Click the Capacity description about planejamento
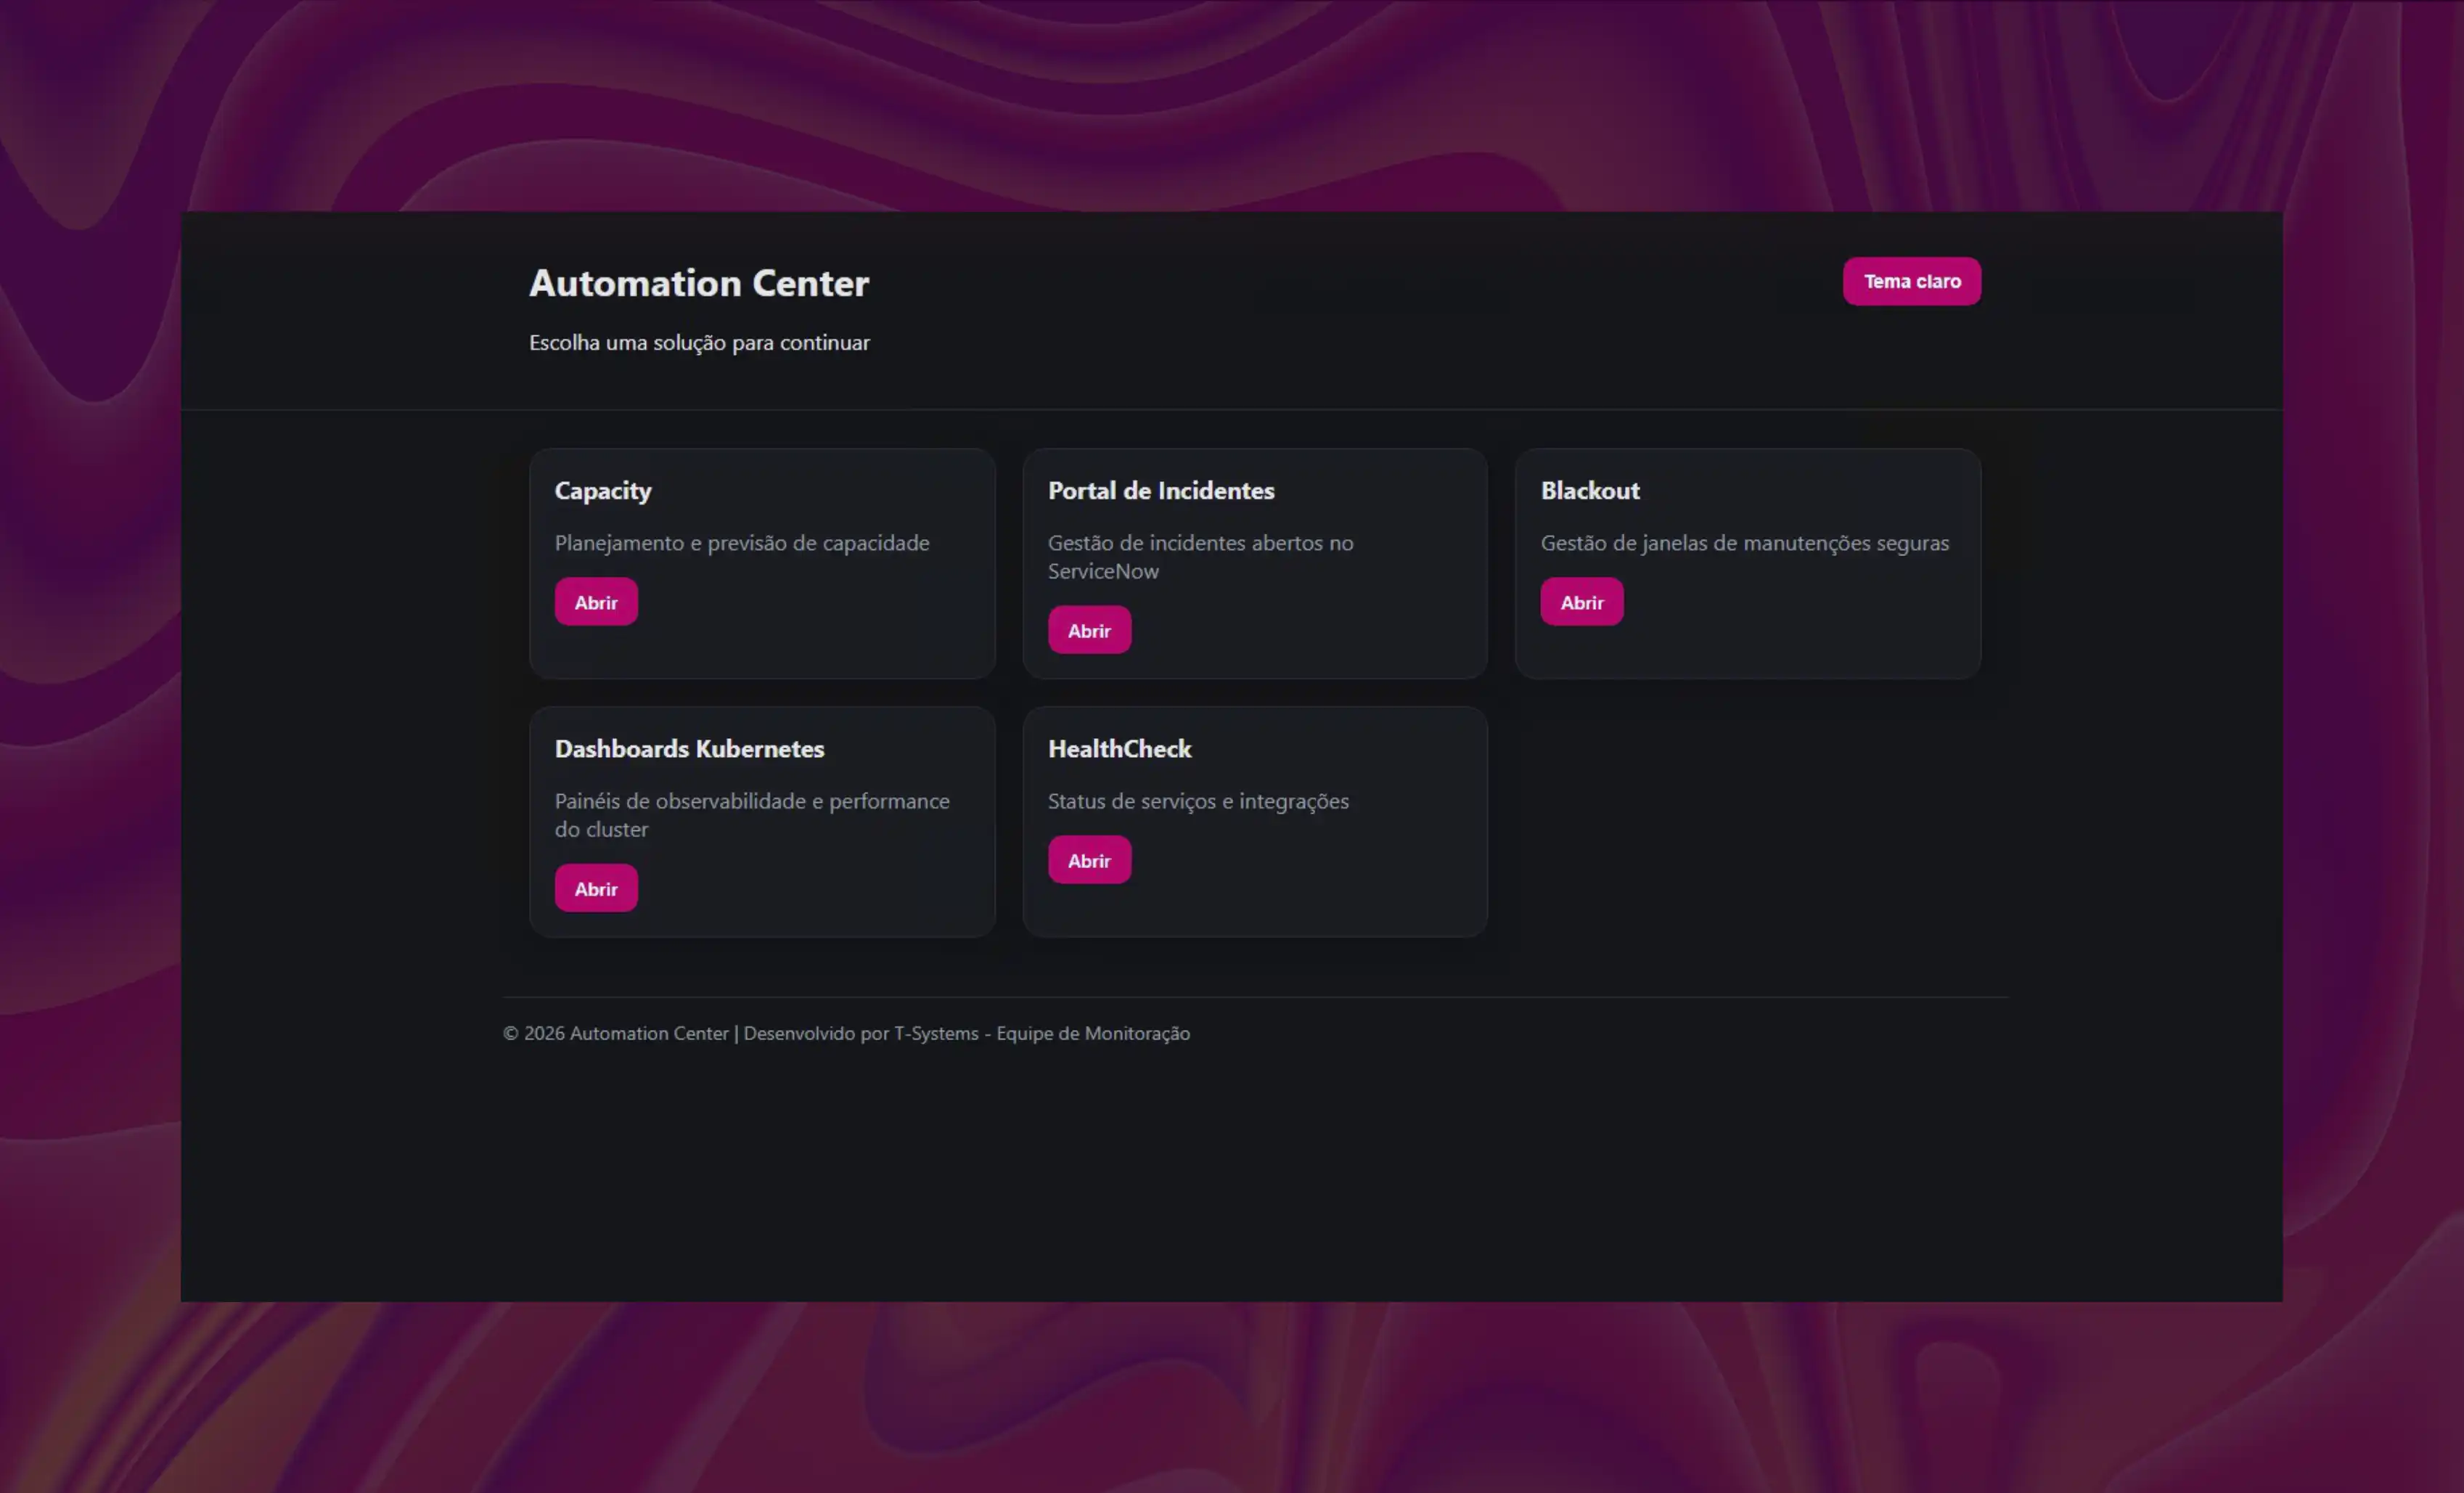The image size is (2464, 1493). (741, 542)
